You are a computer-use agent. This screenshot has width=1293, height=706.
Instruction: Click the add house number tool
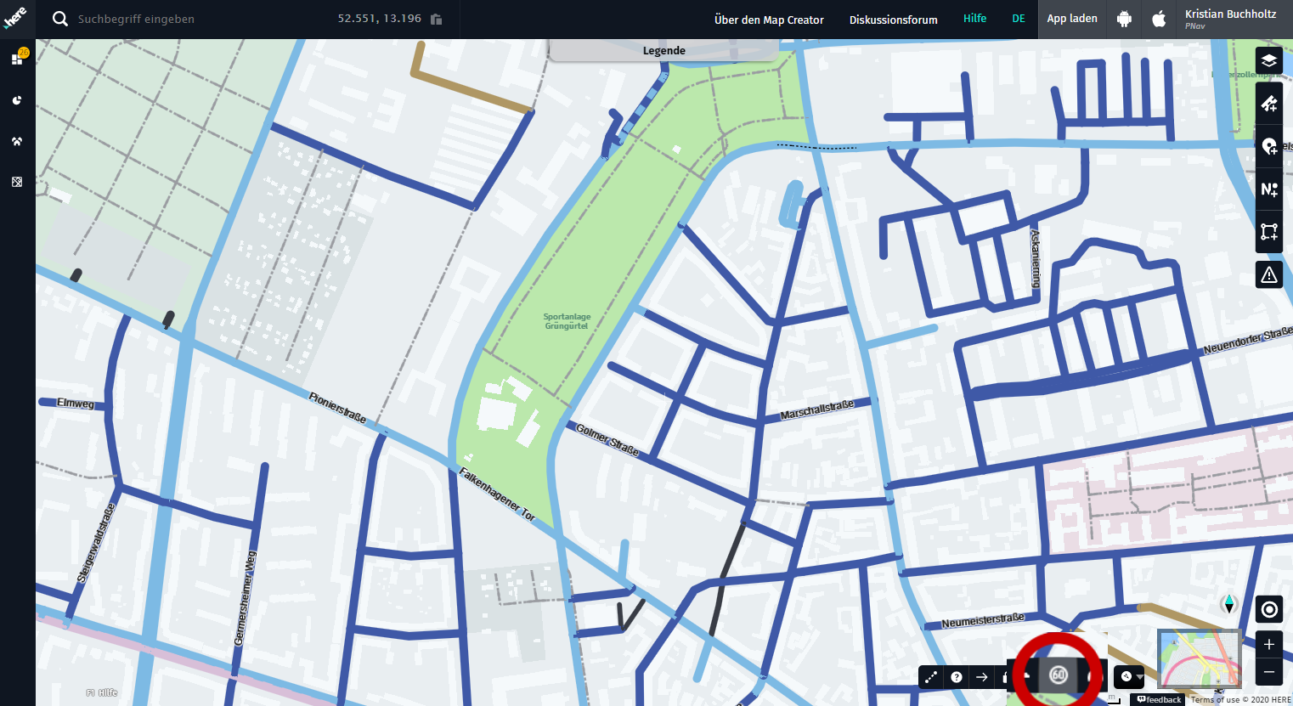[x=1268, y=189]
